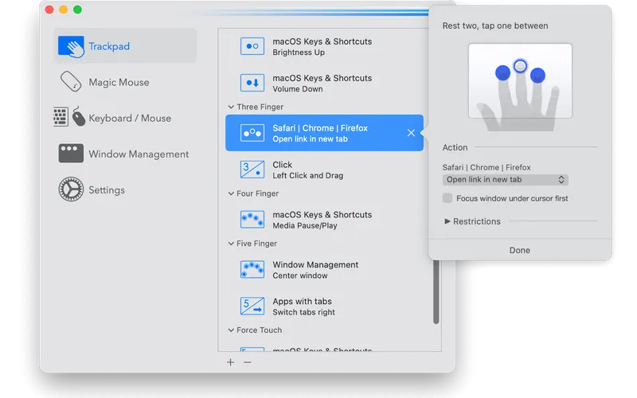Viewport: 637px width, 398px height.
Task: Select the Left Click and Drag row
Action: 324,170
